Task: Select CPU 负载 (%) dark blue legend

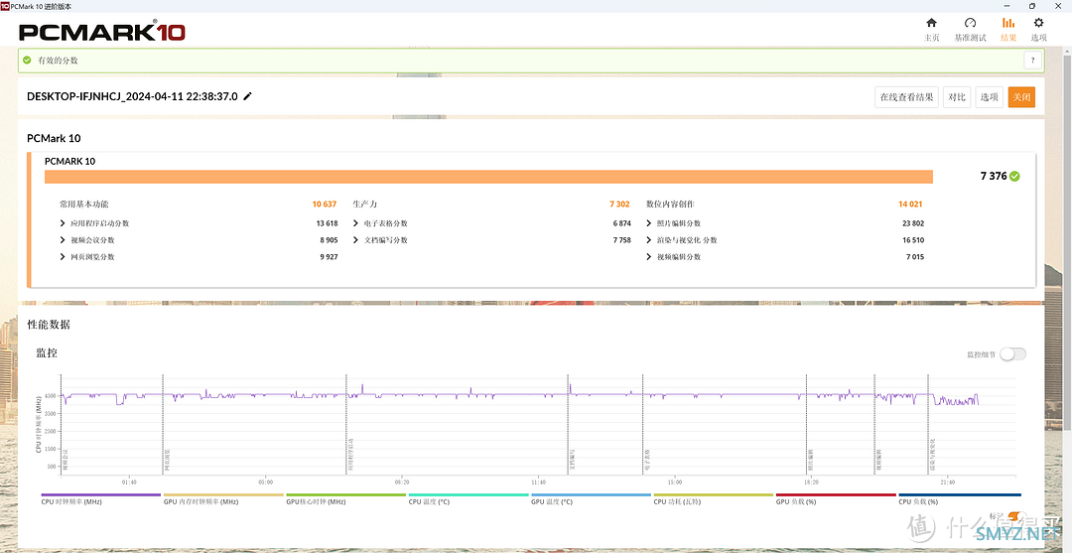Action: pos(959,498)
